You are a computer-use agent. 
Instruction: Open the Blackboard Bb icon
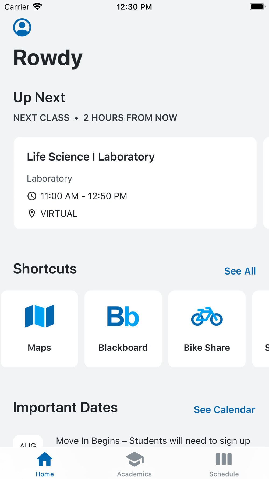[123, 316]
